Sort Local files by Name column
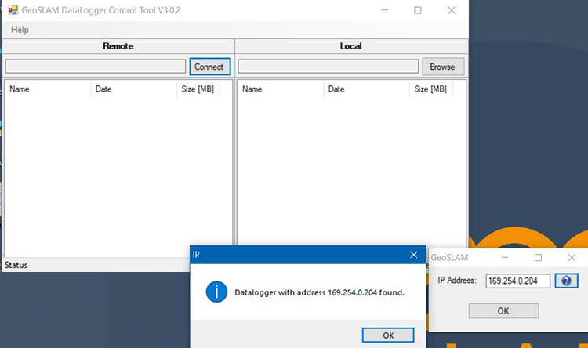Viewport: 588px width, 348px height. [x=280, y=89]
